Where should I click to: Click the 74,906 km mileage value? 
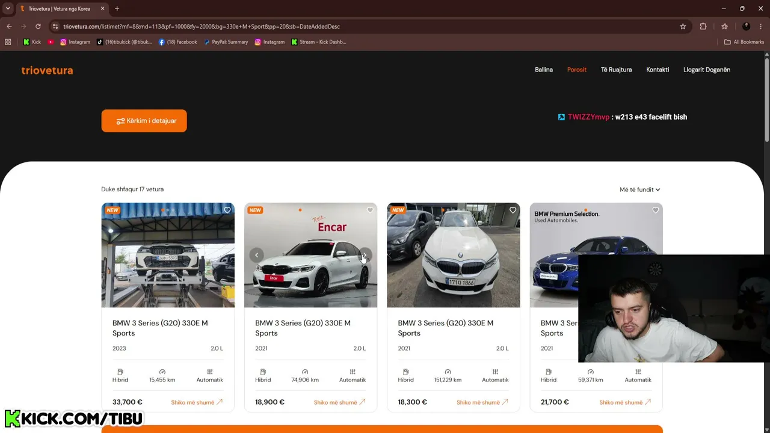[x=305, y=380]
